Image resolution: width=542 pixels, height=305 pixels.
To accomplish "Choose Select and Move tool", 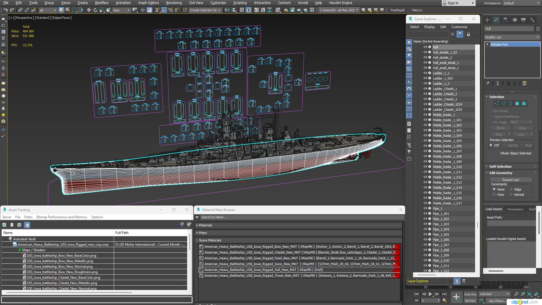I will click(x=89, y=10).
